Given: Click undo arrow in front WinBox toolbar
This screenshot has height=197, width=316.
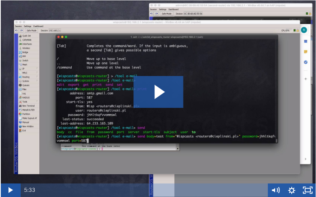Looking at the screenshot, I should pos(17,31).
